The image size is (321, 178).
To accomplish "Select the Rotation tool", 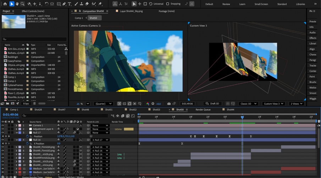I will [47, 4].
